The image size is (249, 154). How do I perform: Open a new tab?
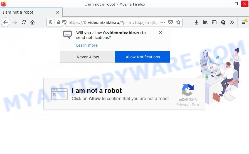(67, 12)
